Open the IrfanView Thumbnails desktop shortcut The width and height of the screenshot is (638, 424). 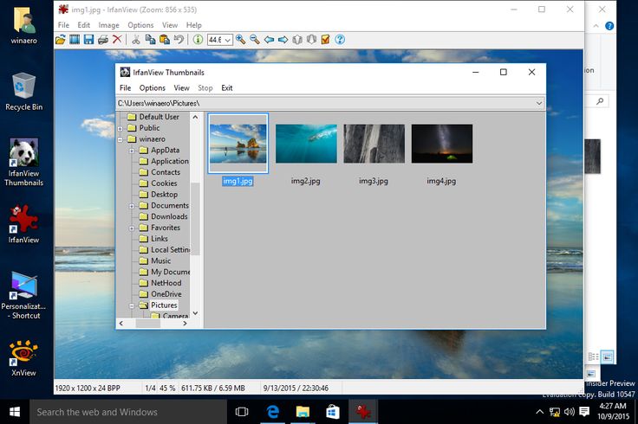click(x=23, y=162)
